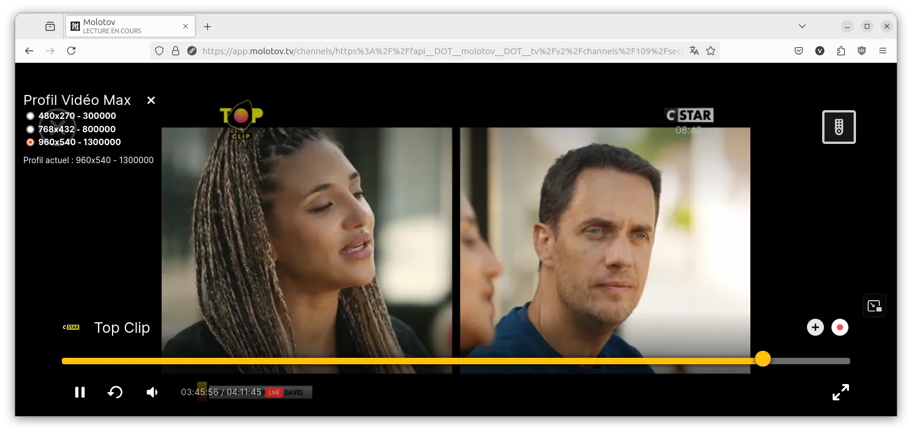Jump to live with the LIVE badge
Image resolution: width=912 pixels, height=433 pixels.
tap(274, 393)
